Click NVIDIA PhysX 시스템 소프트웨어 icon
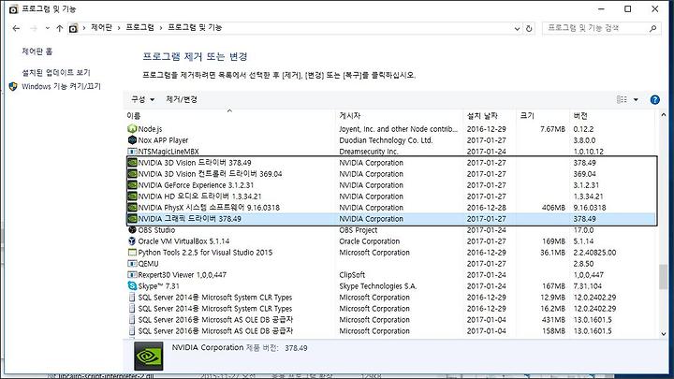The height and width of the screenshot is (379, 674). (132, 207)
